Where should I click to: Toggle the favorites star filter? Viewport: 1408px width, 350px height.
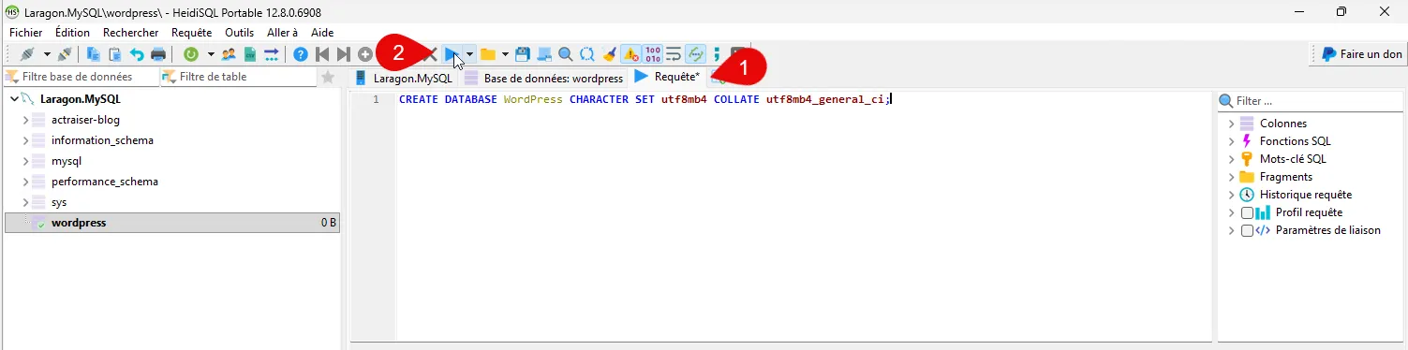(328, 77)
